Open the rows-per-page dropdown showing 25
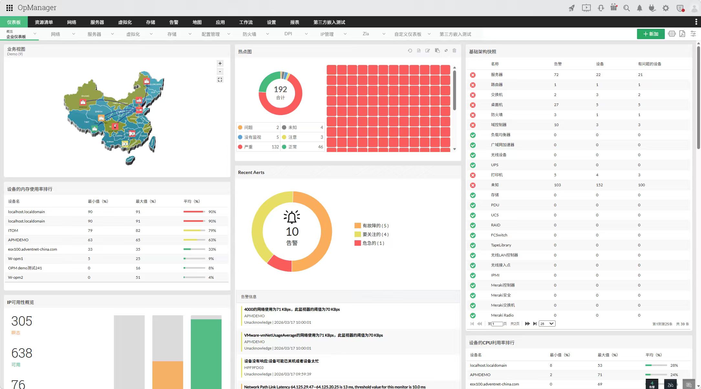 [547, 324]
